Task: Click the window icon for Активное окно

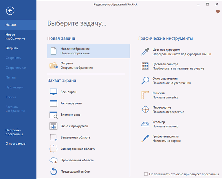Action: pos(54,103)
